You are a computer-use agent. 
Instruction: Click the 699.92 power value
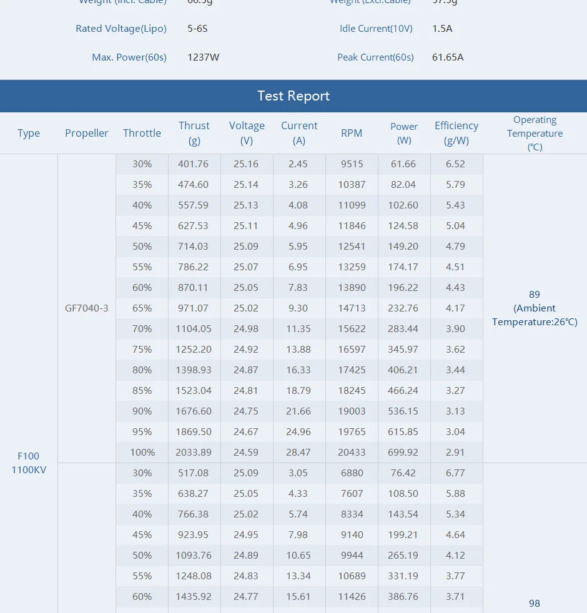(403, 452)
